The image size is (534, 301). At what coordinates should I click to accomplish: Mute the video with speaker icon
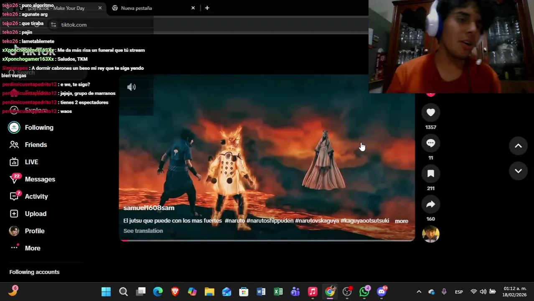coord(131,87)
